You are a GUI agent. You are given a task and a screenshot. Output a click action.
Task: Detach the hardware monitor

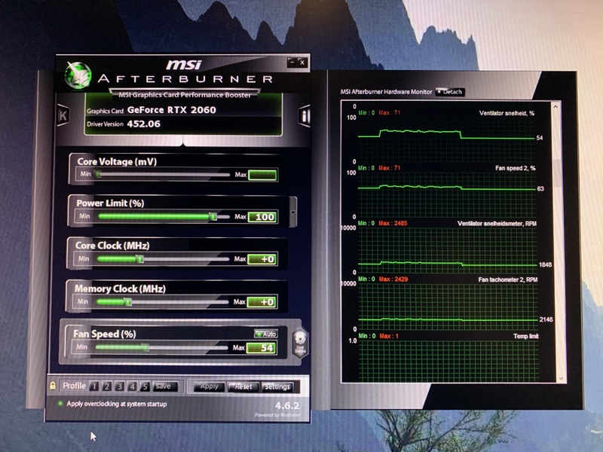pyautogui.click(x=450, y=92)
